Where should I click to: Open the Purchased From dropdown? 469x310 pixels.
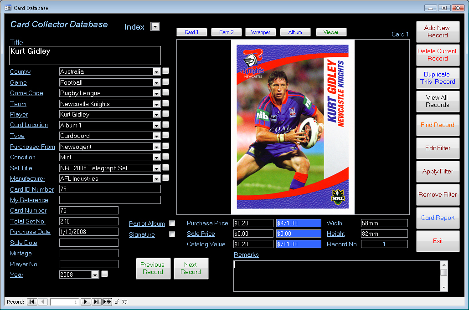coord(156,146)
